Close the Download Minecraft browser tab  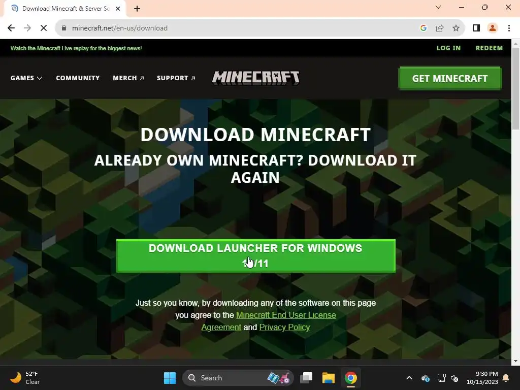click(x=118, y=9)
